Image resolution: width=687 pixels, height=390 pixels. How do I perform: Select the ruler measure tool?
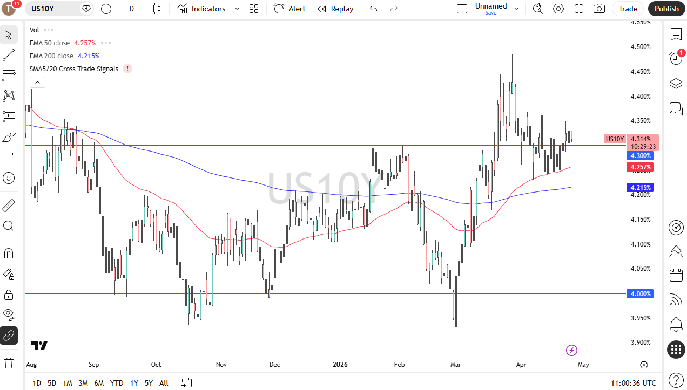tap(9, 205)
